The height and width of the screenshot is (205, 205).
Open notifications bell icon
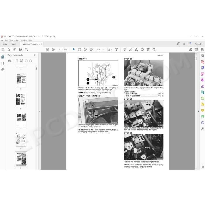pyautogui.click(x=184, y=44)
